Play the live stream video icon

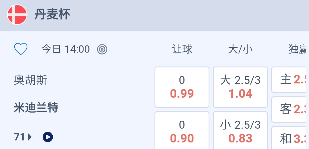point(48,137)
